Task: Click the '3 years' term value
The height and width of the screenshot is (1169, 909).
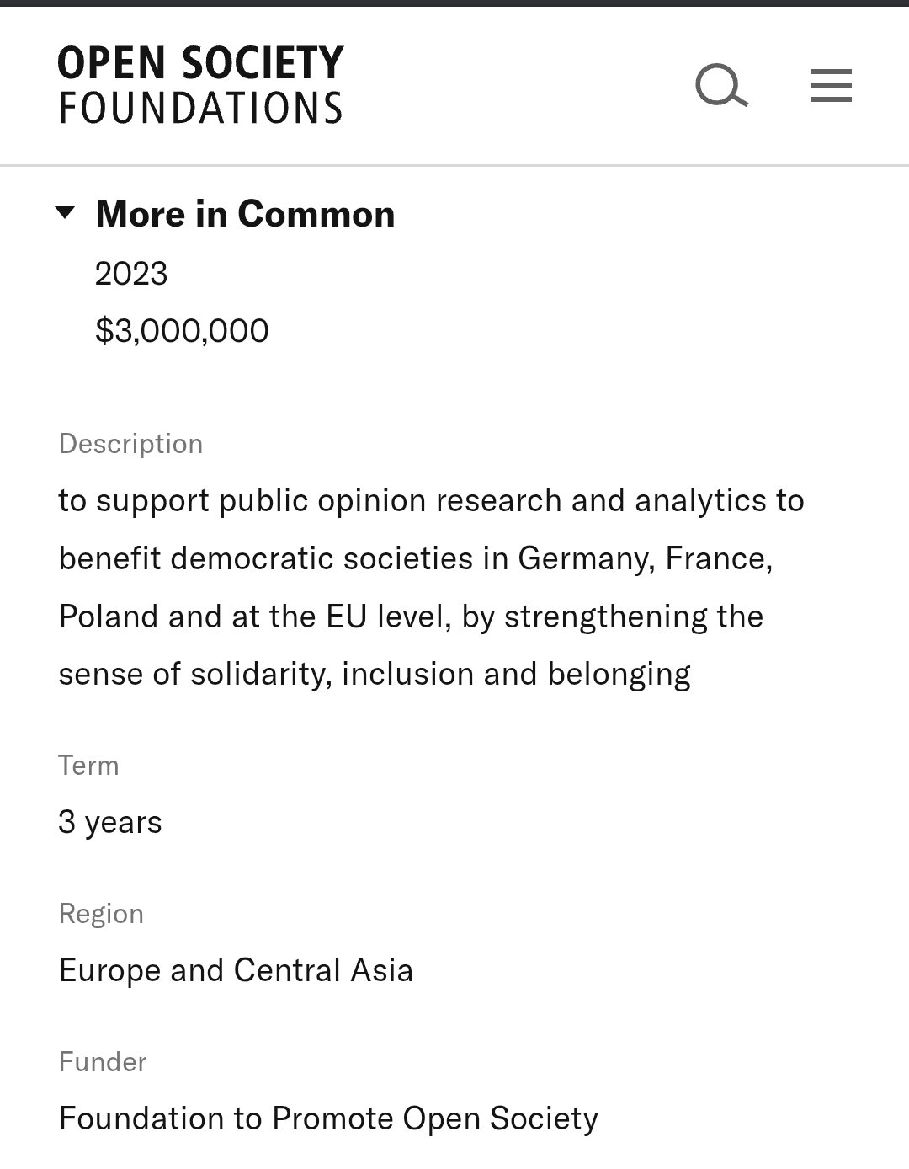Action: 110,822
